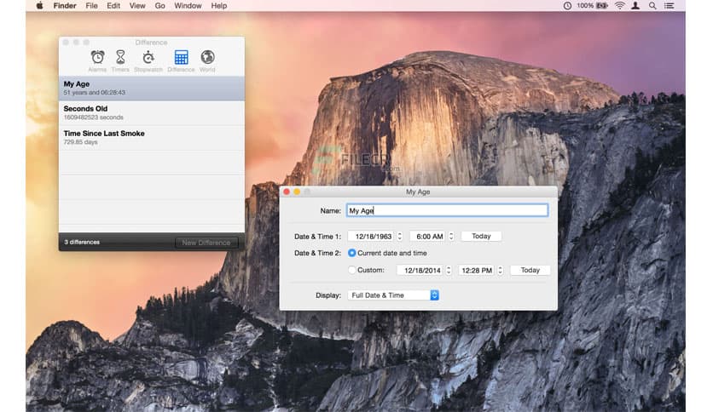Click the 6:00 AM time field
Screen dimensions: 713x412
(428, 237)
